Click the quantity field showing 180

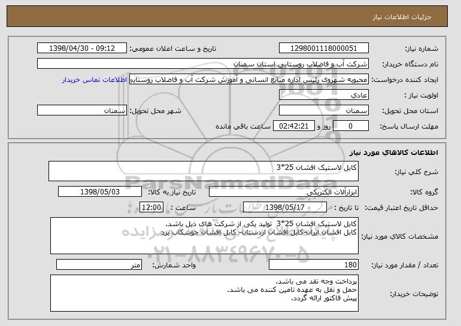pyautogui.click(x=314, y=264)
